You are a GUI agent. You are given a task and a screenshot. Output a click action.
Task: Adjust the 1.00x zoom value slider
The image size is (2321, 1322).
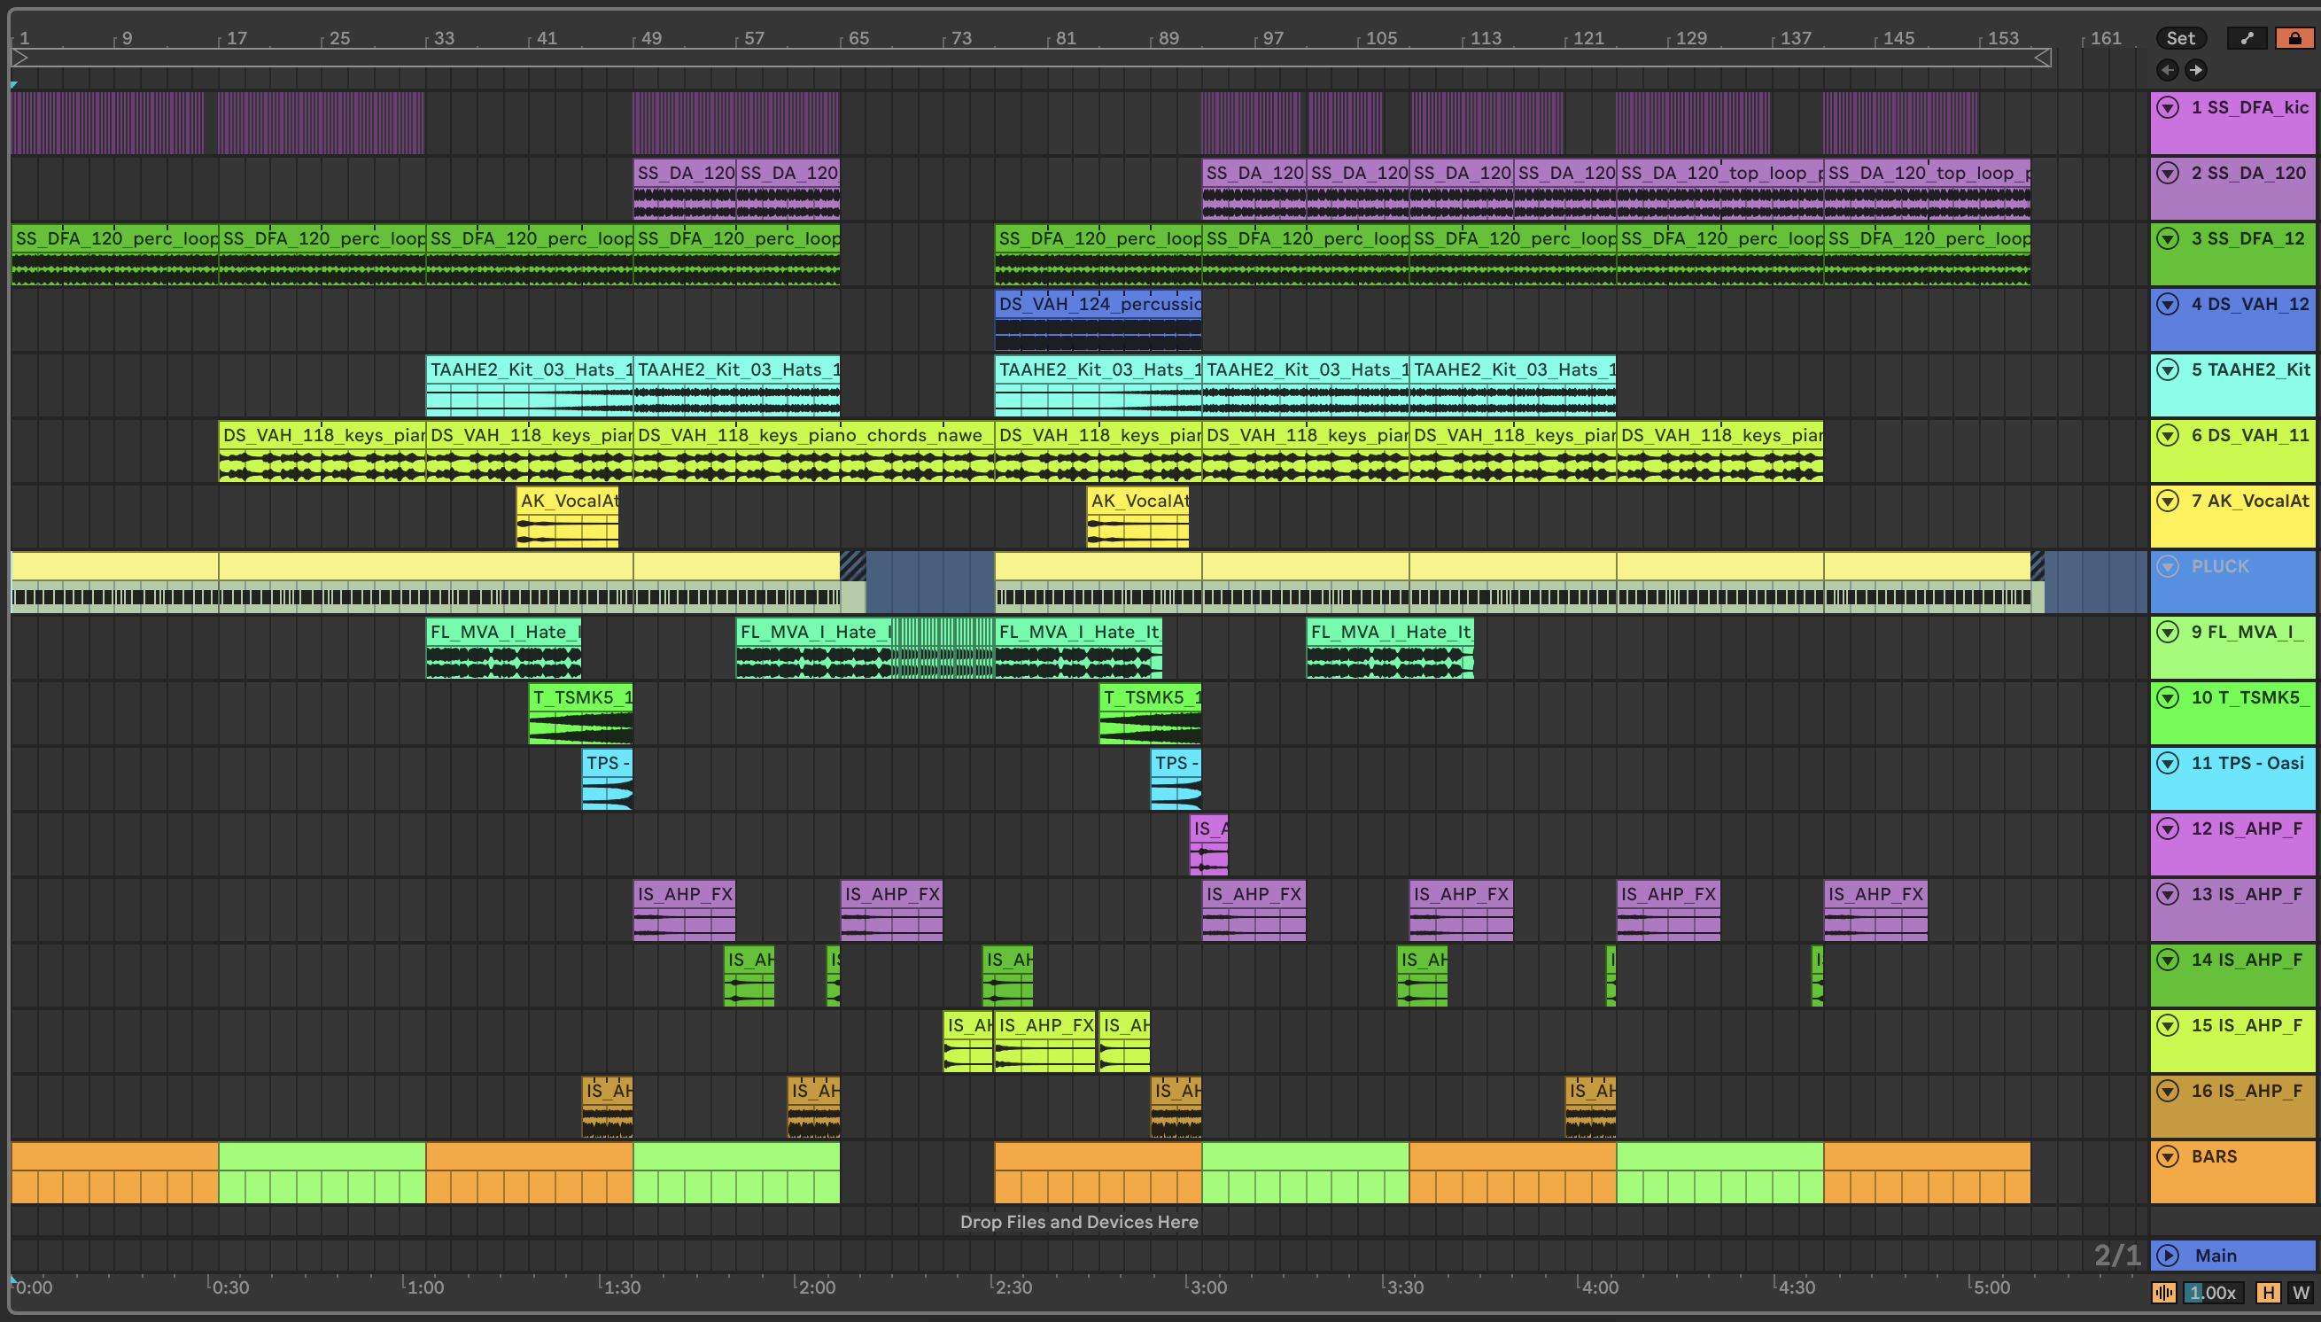pyautogui.click(x=2212, y=1292)
